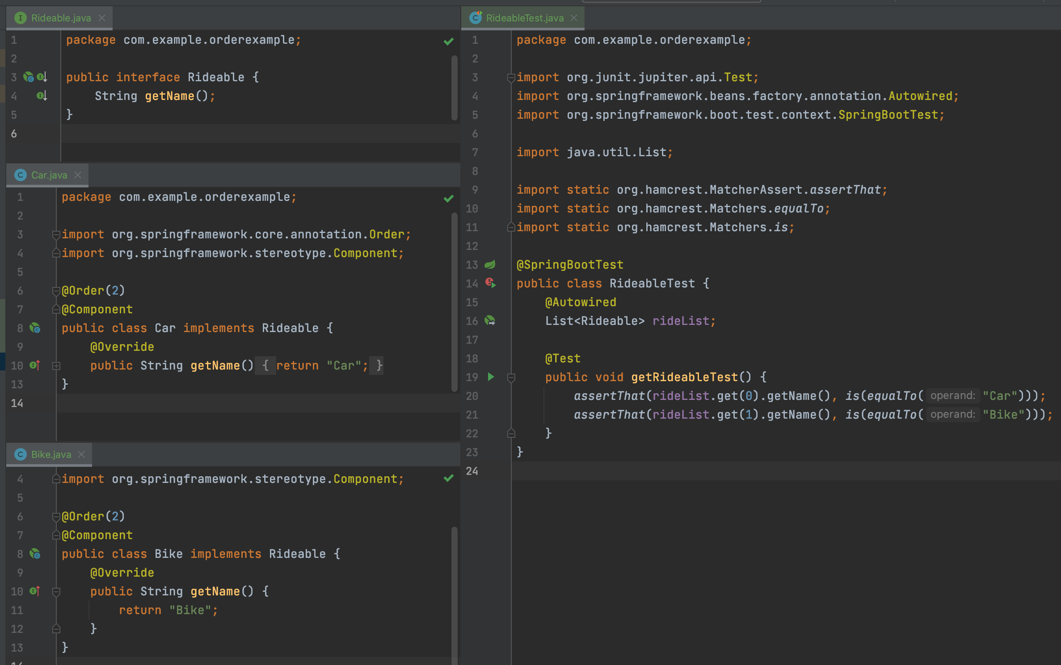Switch to the Rideable.java tab
This screenshot has height=665, width=1061.
(x=61, y=18)
